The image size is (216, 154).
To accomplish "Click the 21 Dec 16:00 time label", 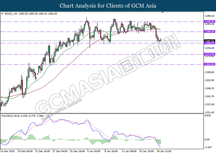I will 43,151.
